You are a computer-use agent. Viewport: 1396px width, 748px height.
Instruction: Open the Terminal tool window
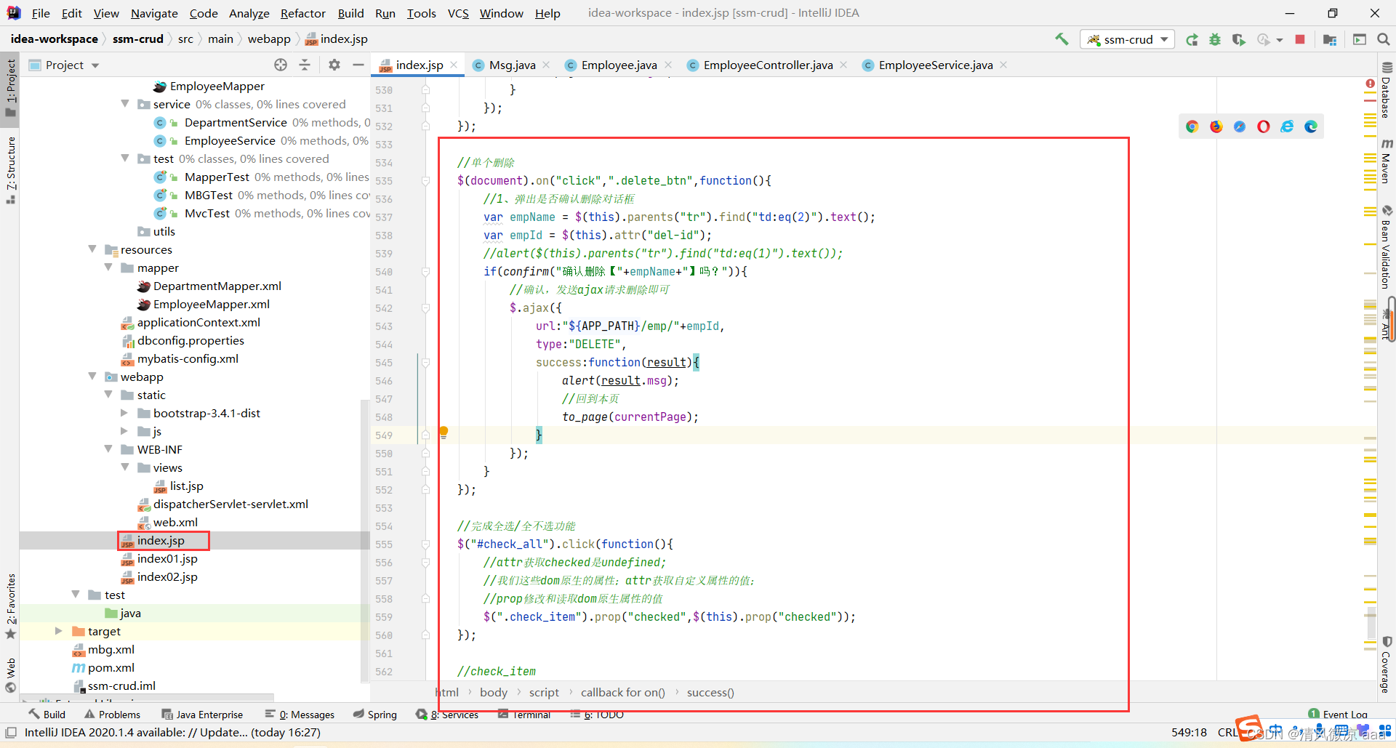524,715
